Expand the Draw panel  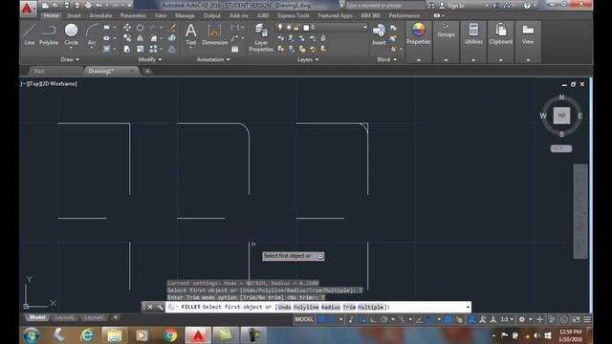pos(70,59)
